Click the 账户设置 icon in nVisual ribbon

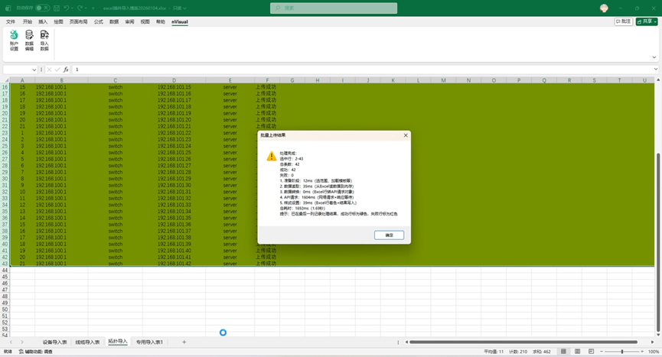tap(14, 39)
